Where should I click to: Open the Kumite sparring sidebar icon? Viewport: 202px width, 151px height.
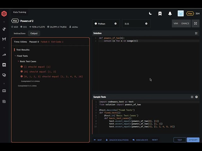point(4,39)
